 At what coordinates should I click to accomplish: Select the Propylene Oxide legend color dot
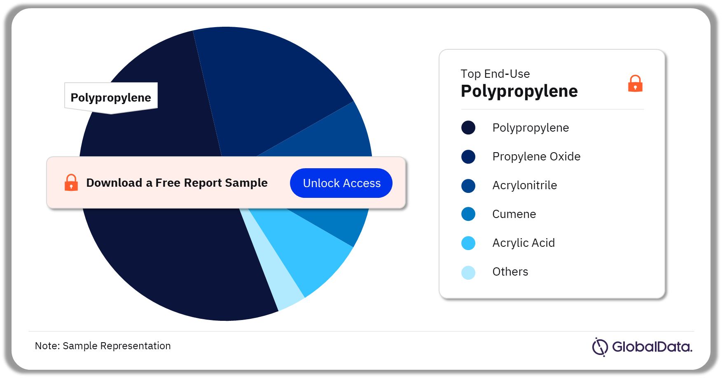click(x=468, y=156)
